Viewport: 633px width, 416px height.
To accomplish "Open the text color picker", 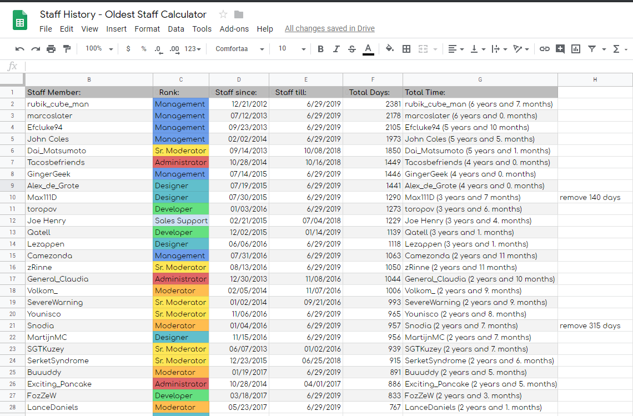I will pos(368,49).
